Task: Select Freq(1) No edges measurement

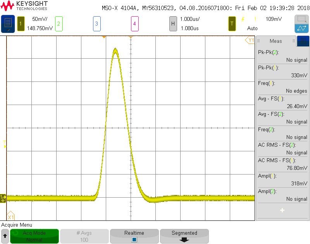Action: 282,87
